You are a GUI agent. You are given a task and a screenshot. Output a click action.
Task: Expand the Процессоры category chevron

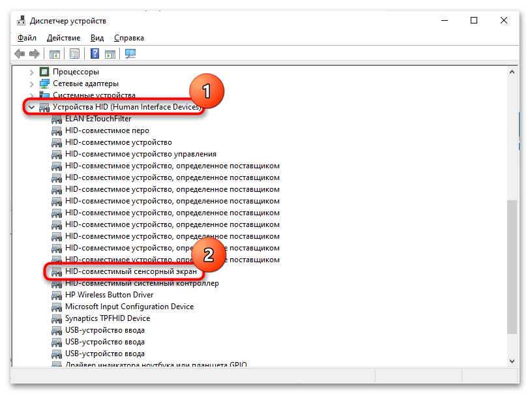point(31,72)
